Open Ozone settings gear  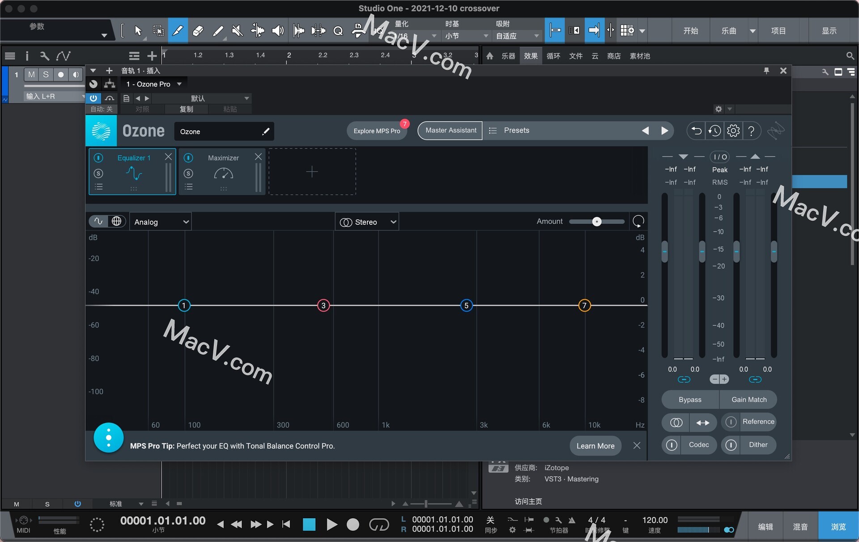click(733, 131)
